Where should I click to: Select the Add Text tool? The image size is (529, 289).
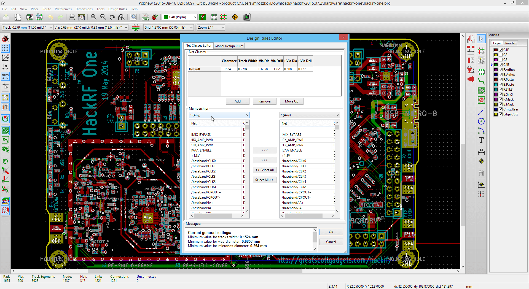pos(481,140)
